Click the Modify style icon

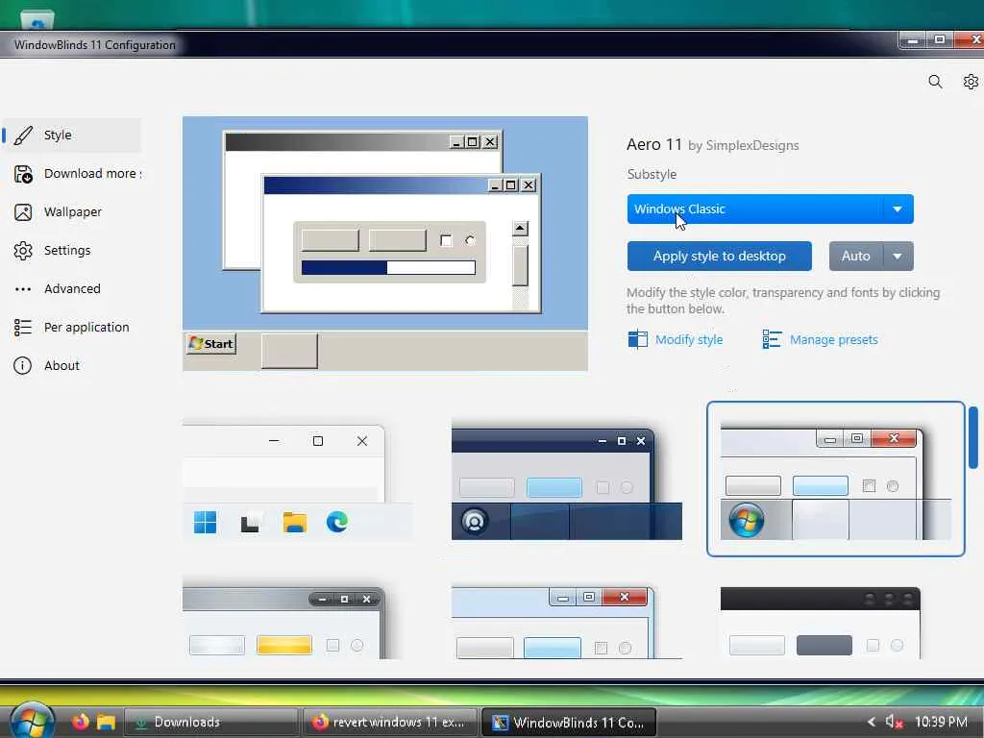[x=638, y=339]
